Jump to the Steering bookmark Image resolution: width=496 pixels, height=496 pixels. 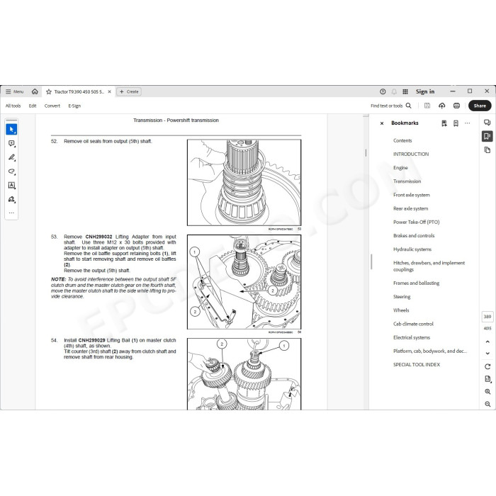point(402,297)
